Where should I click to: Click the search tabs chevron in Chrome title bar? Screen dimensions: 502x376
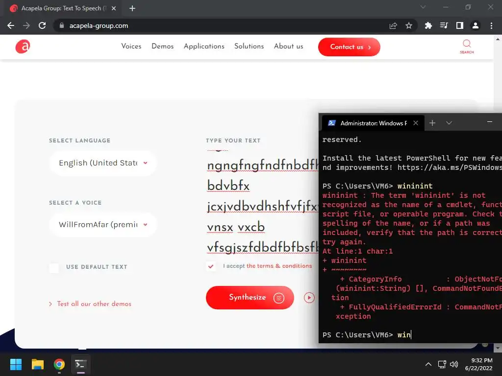423,7
